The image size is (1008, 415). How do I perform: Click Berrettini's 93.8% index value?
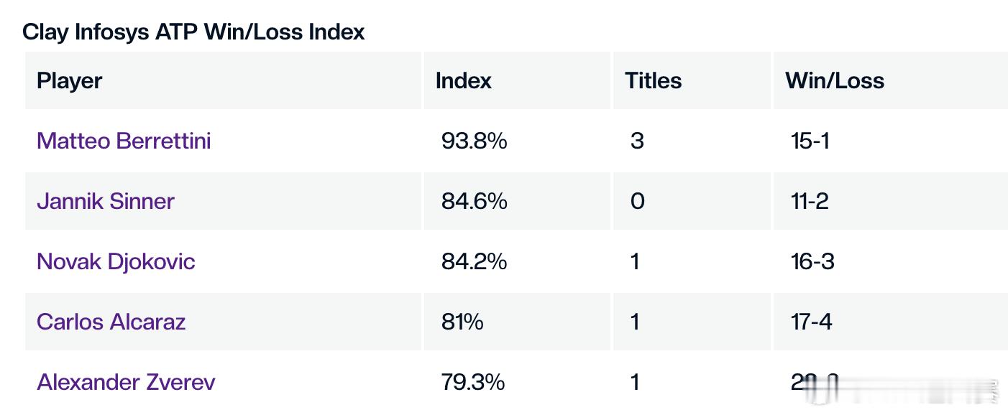(475, 141)
